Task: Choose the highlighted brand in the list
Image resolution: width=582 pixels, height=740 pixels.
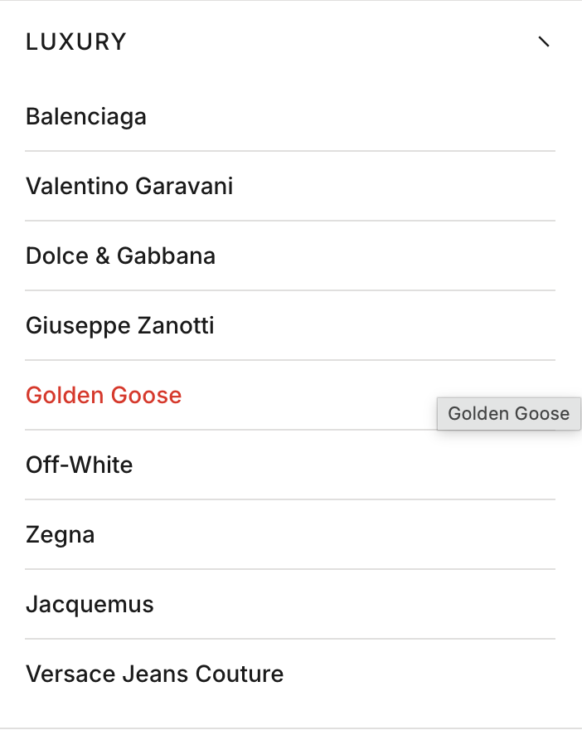Action: click(x=104, y=395)
